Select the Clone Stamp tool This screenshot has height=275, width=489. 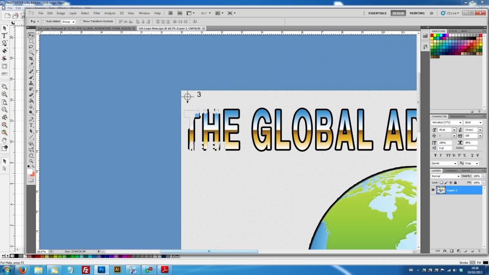[x=31, y=83]
